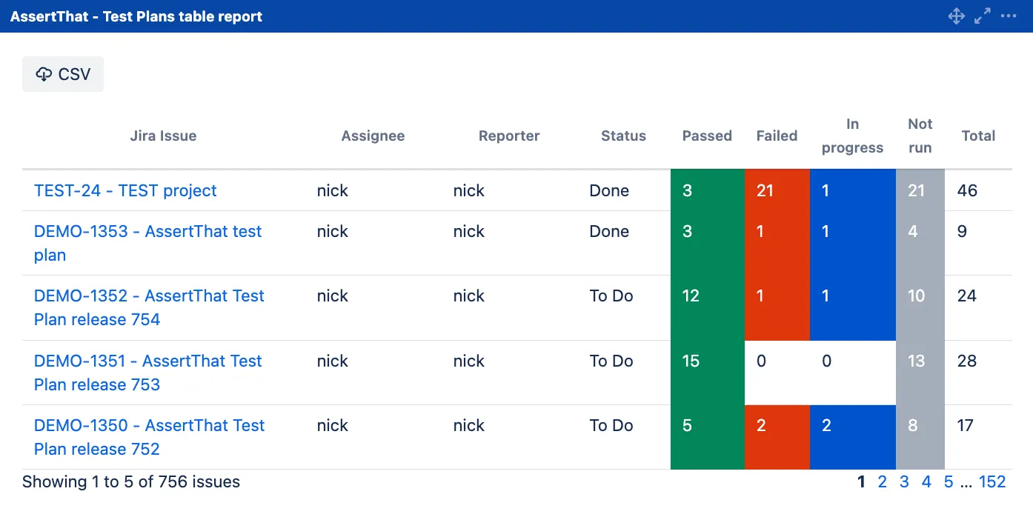Open DEMO-1350 Test Plan release 752
This screenshot has height=517, width=1033.
tap(149, 437)
